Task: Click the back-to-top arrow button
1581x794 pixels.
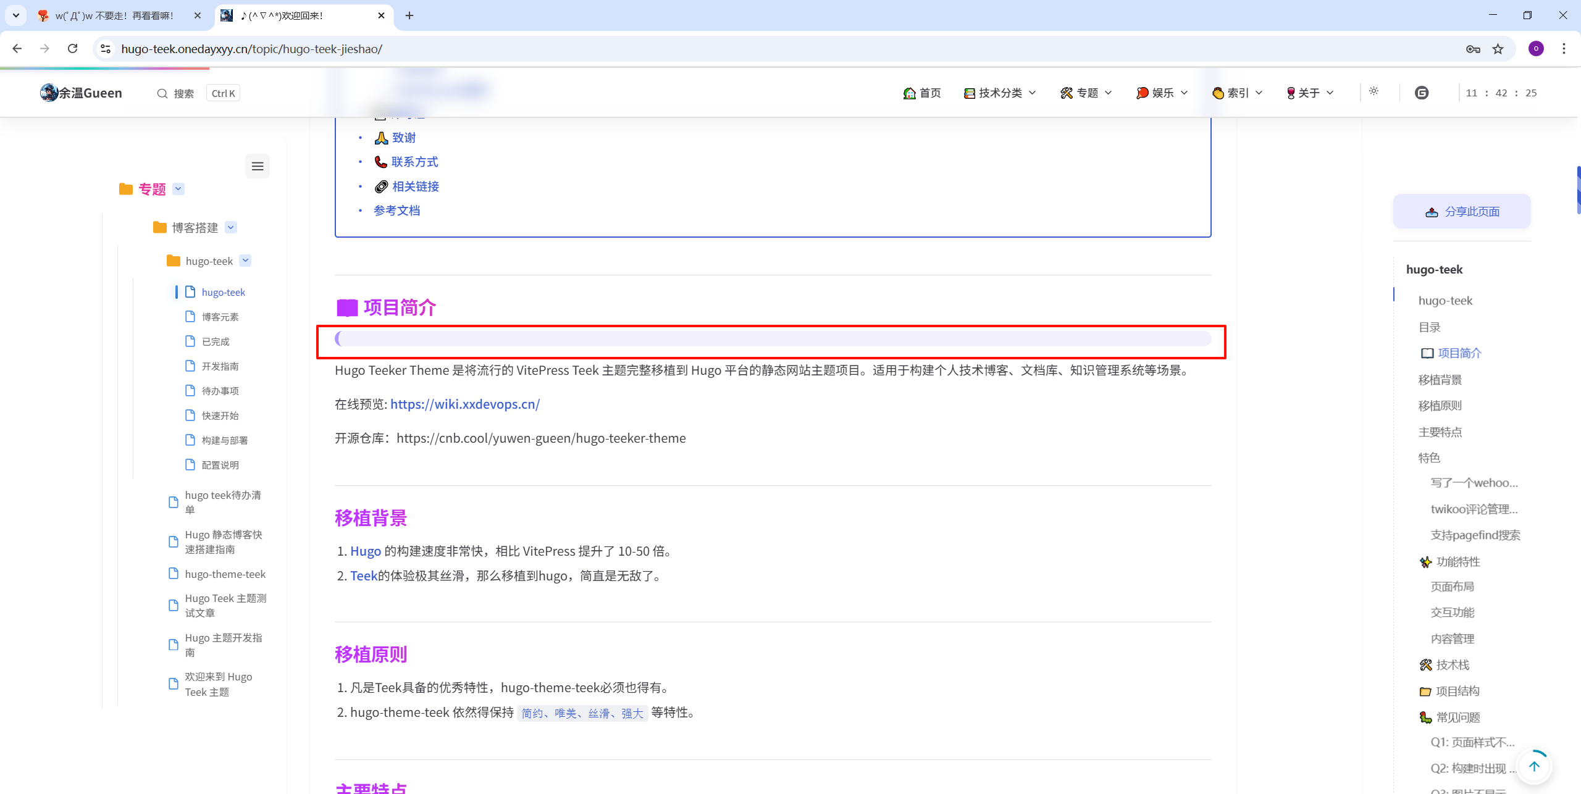Action: click(1534, 766)
